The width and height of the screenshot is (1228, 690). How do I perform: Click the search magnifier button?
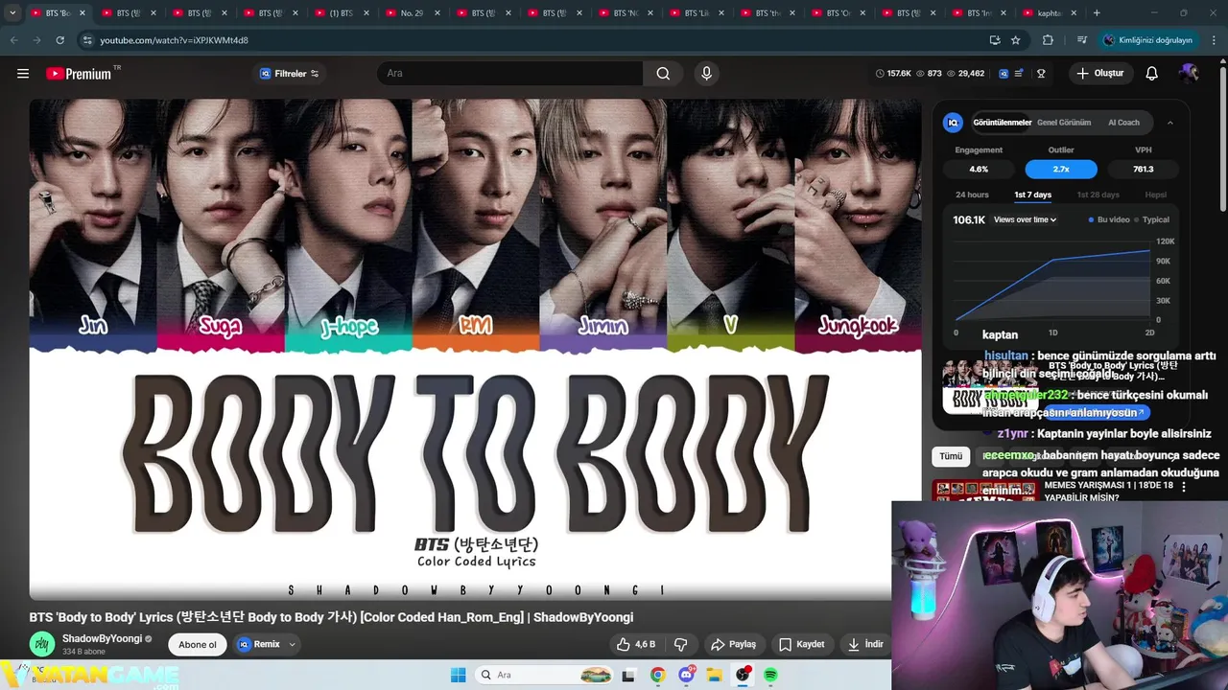point(663,74)
